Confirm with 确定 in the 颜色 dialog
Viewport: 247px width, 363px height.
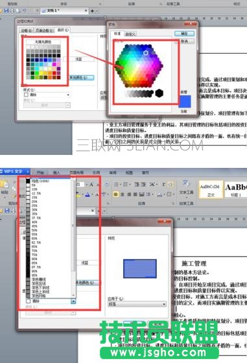[184, 34]
